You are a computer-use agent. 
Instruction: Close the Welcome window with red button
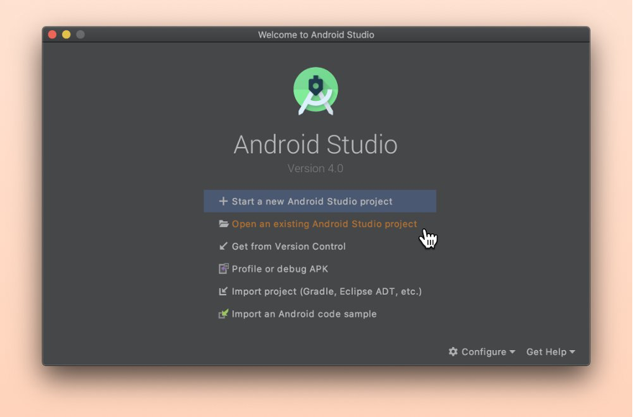(x=52, y=35)
